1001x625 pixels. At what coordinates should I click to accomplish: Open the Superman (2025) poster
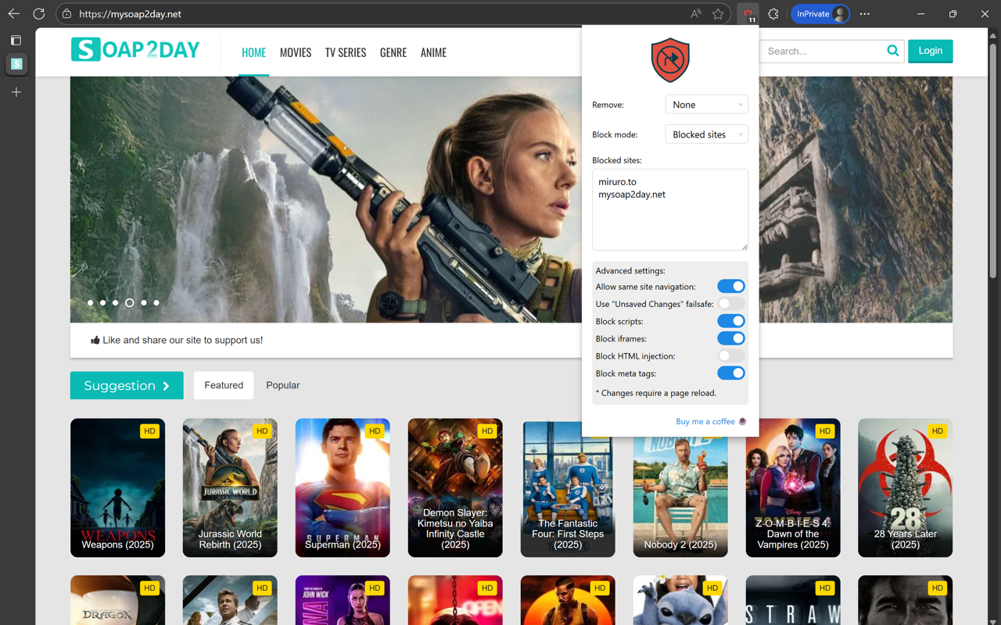(343, 487)
